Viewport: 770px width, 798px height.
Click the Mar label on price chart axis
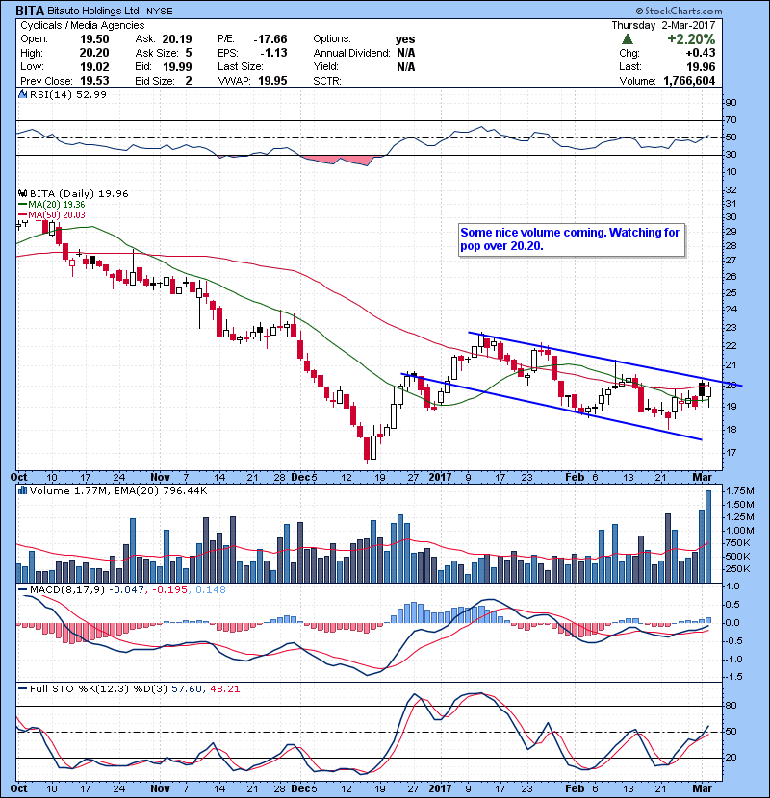click(703, 477)
